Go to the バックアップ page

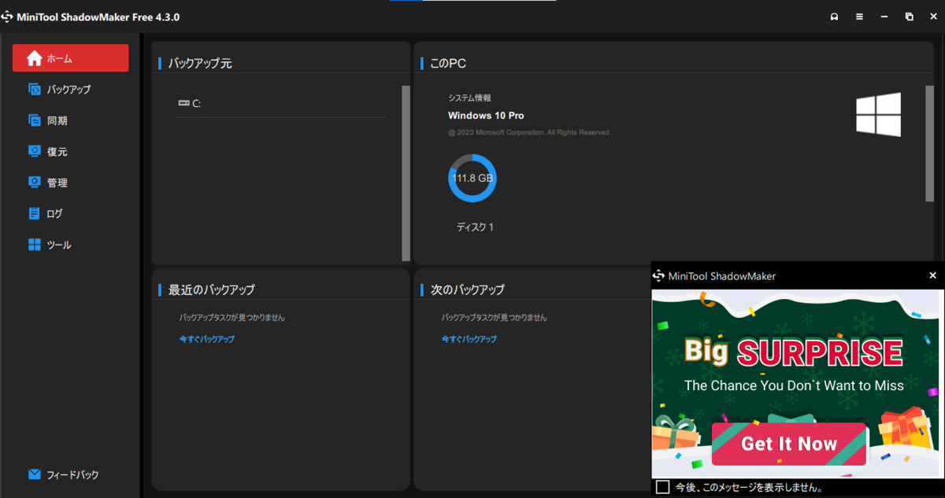tap(70, 90)
